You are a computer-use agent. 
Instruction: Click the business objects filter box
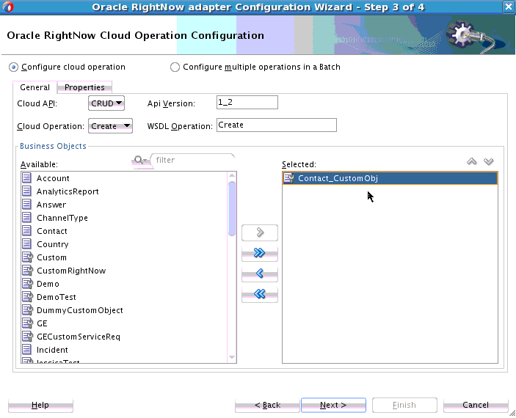(195, 160)
